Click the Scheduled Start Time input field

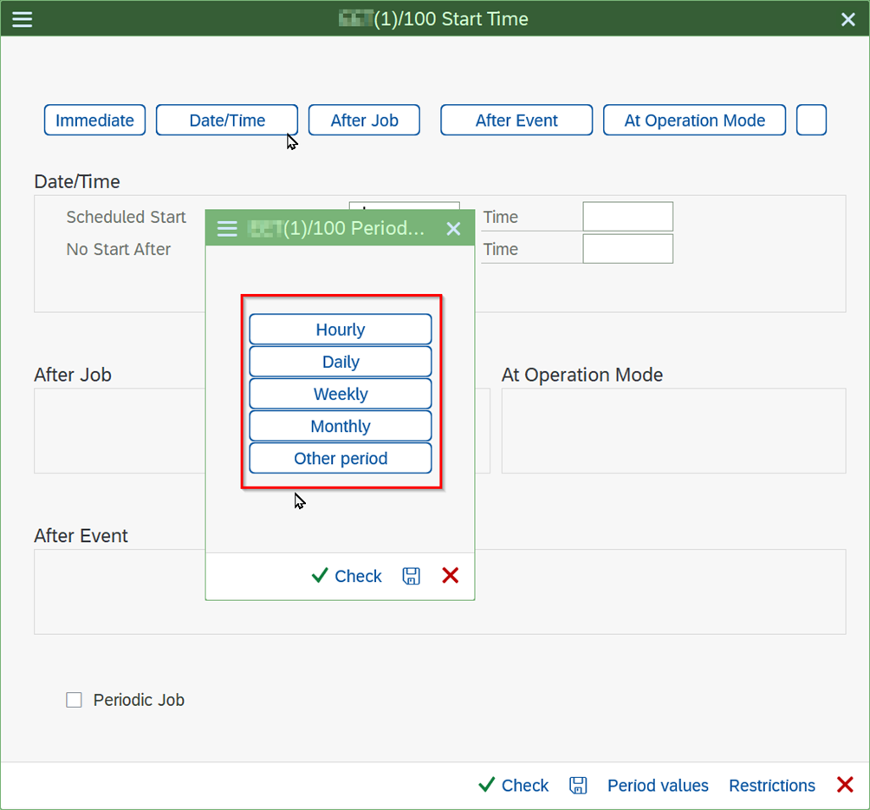pyautogui.click(x=627, y=217)
